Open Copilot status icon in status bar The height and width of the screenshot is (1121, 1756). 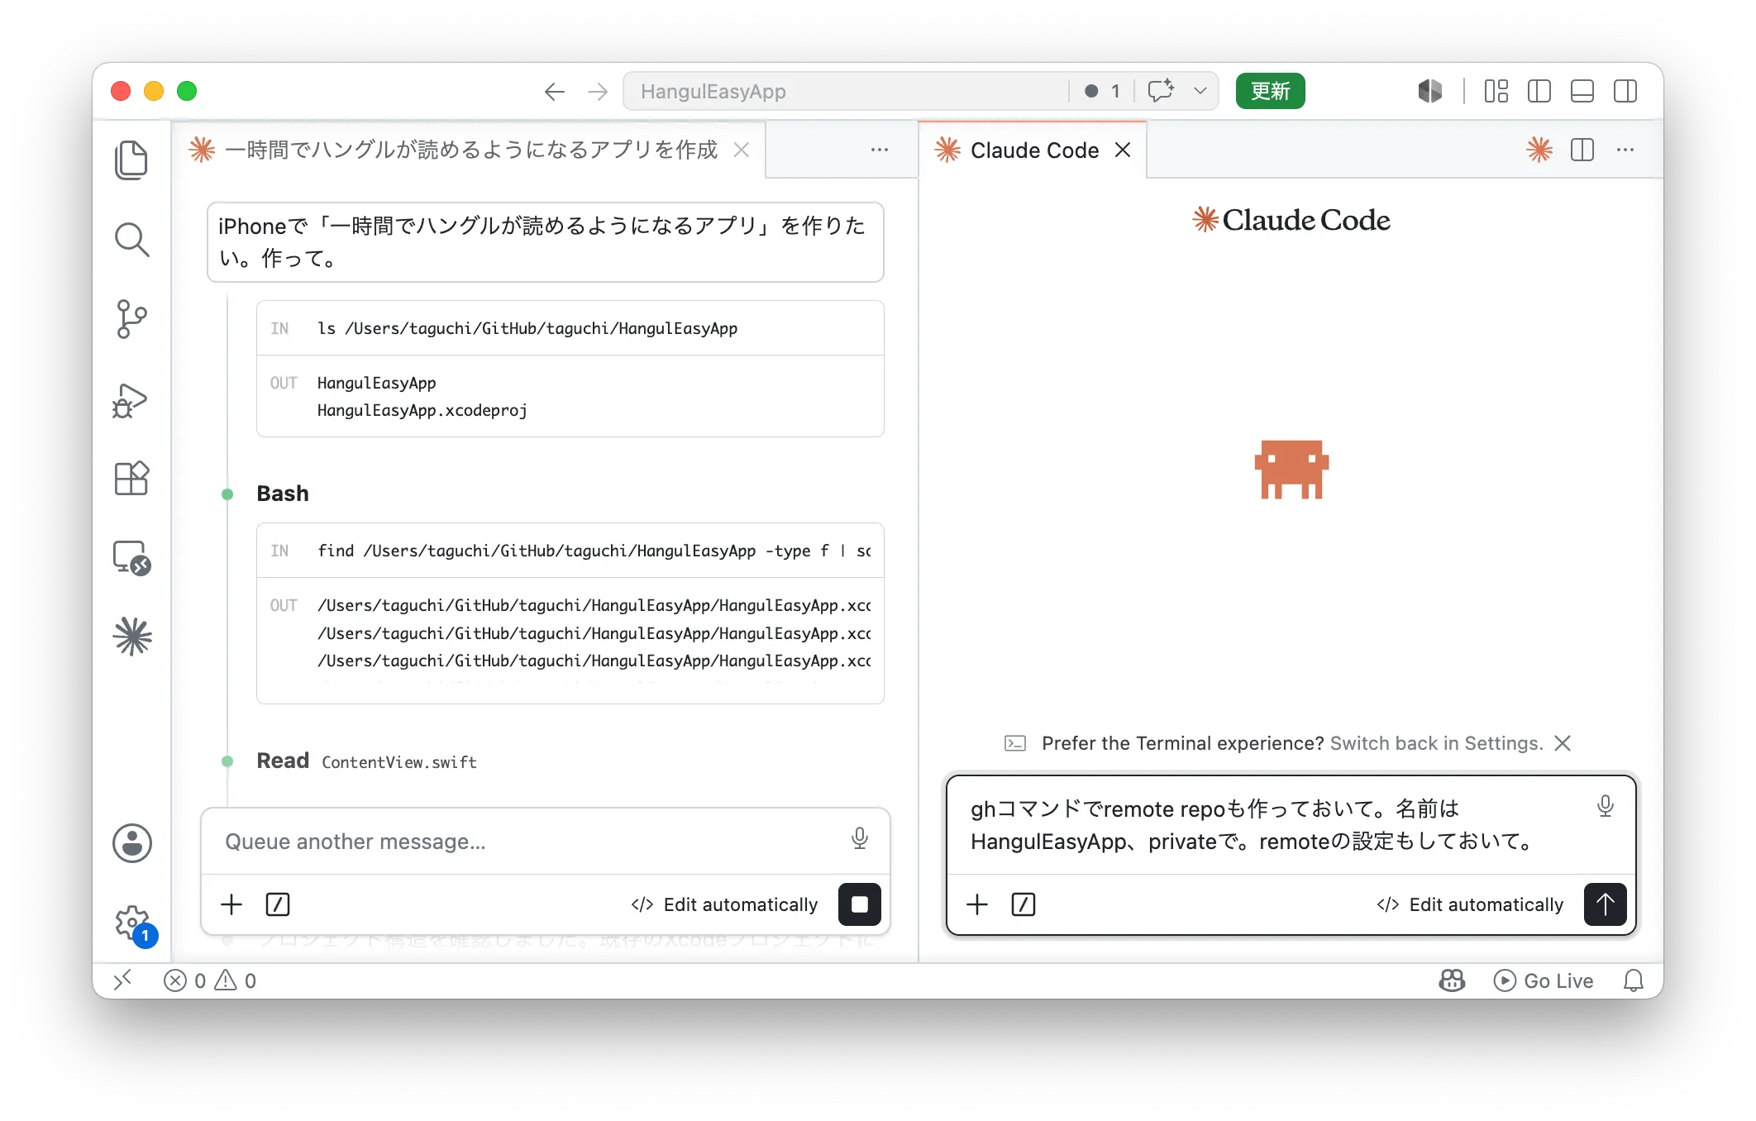pos(1452,980)
